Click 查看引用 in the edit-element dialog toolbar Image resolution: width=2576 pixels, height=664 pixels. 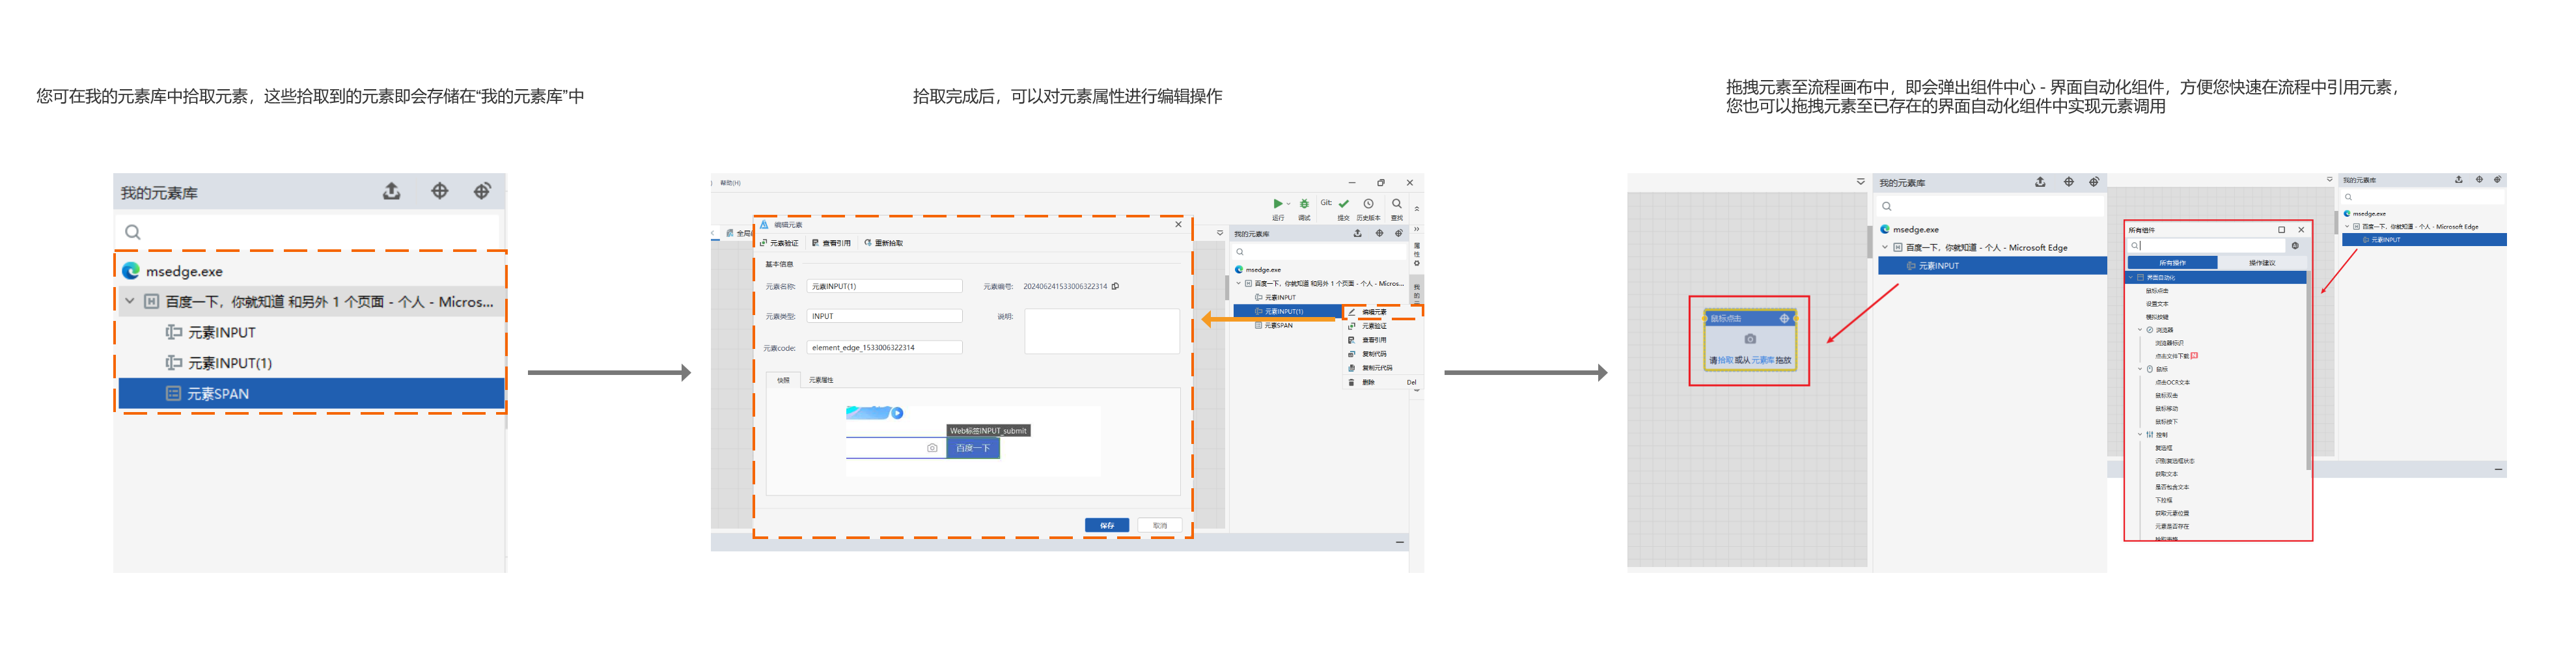pos(831,243)
